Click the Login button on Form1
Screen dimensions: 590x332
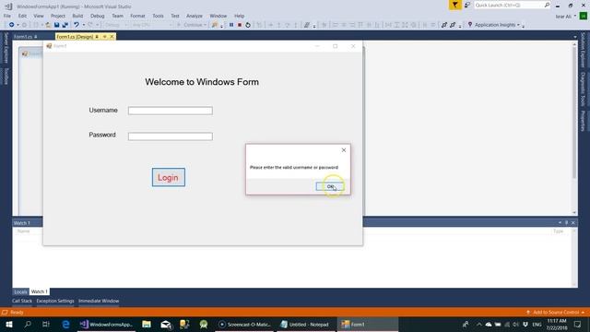pos(168,177)
